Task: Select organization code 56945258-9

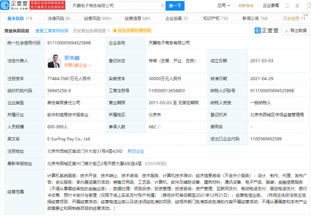Action: (59, 91)
